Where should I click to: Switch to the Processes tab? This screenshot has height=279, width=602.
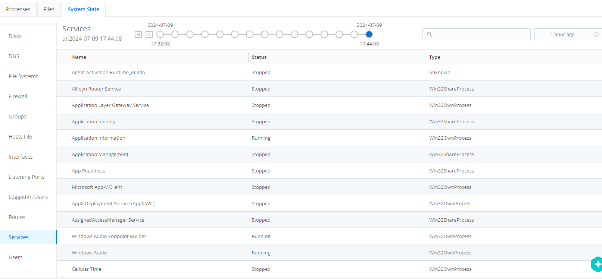point(18,9)
